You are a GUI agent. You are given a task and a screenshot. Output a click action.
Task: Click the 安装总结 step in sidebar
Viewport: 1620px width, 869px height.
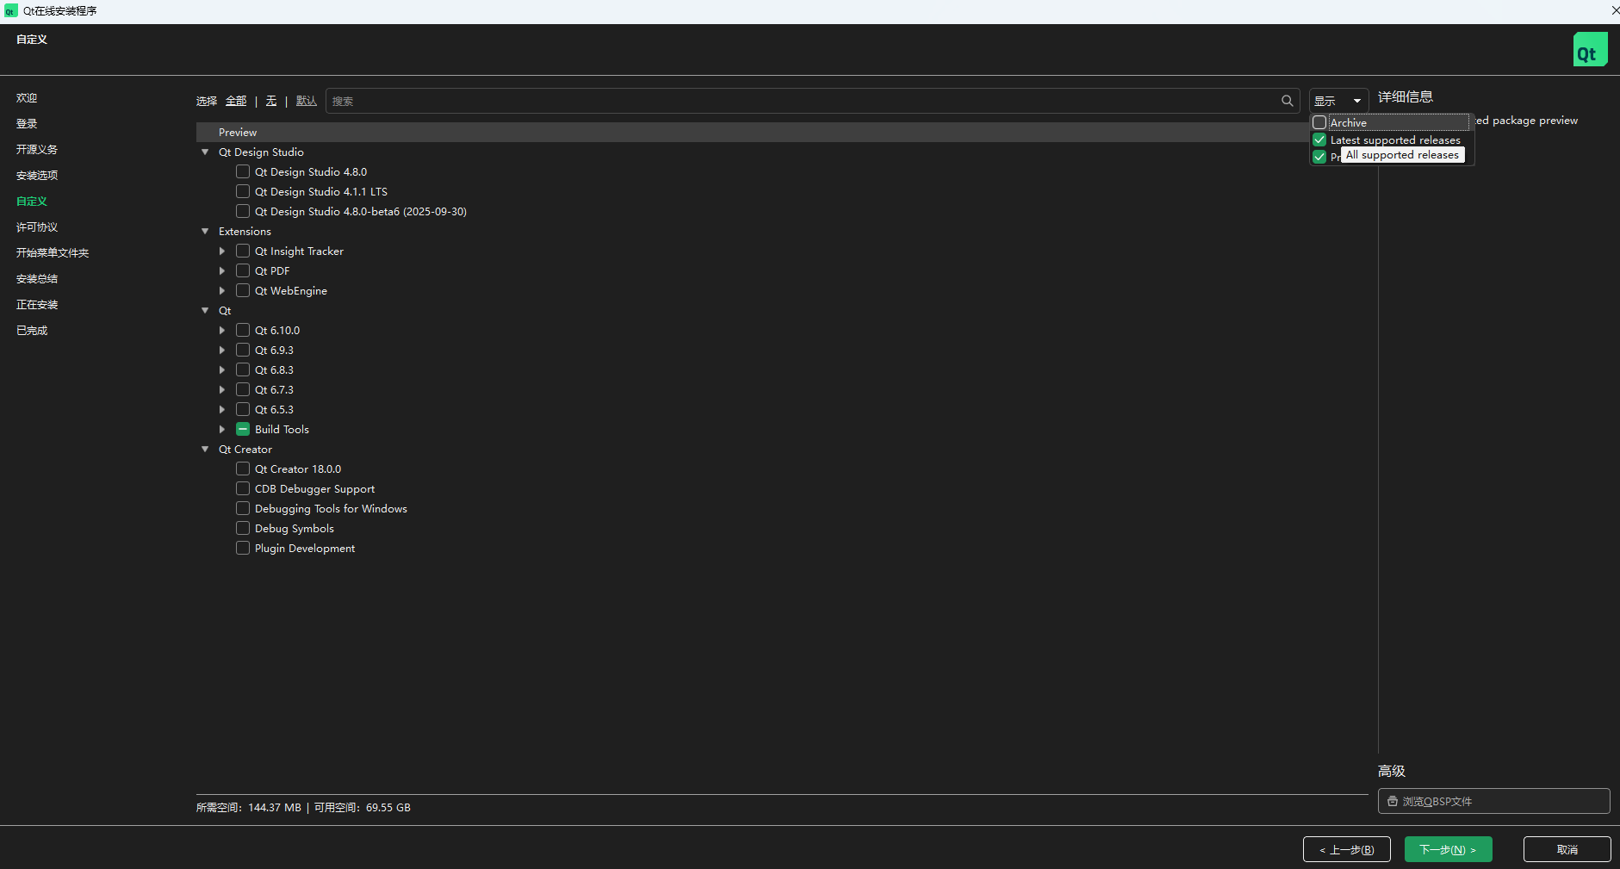tap(37, 279)
